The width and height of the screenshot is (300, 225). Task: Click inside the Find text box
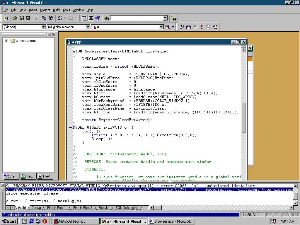[x=137, y=18]
